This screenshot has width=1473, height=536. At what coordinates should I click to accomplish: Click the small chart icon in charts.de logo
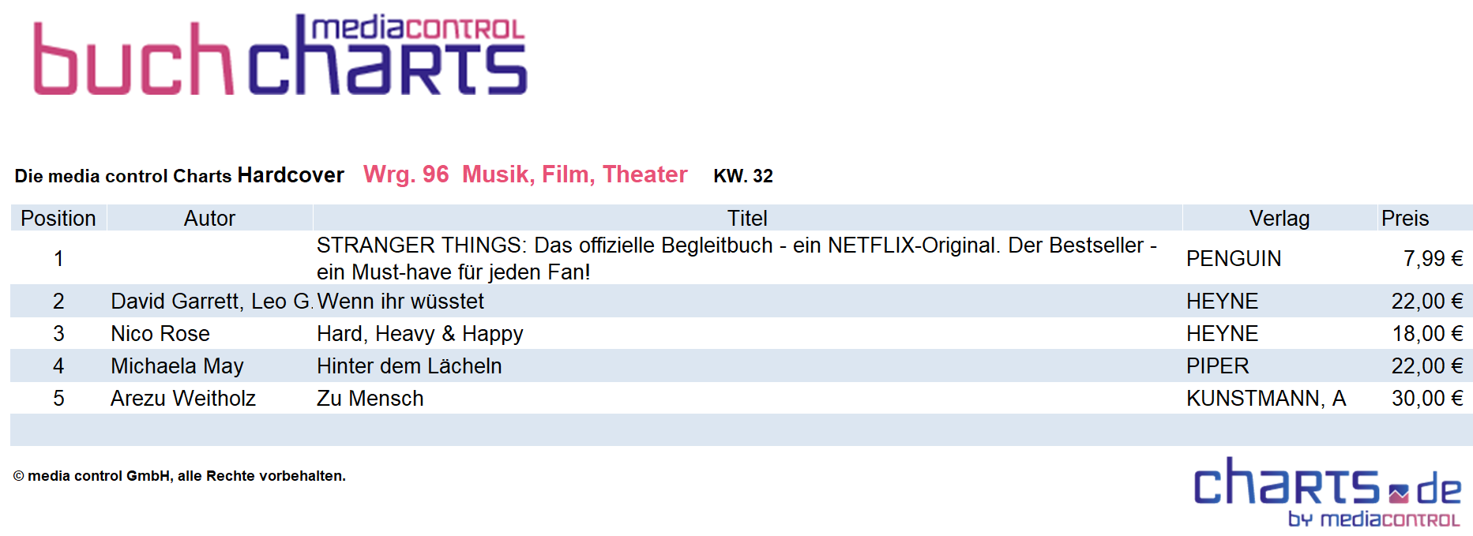pyautogui.click(x=1399, y=494)
